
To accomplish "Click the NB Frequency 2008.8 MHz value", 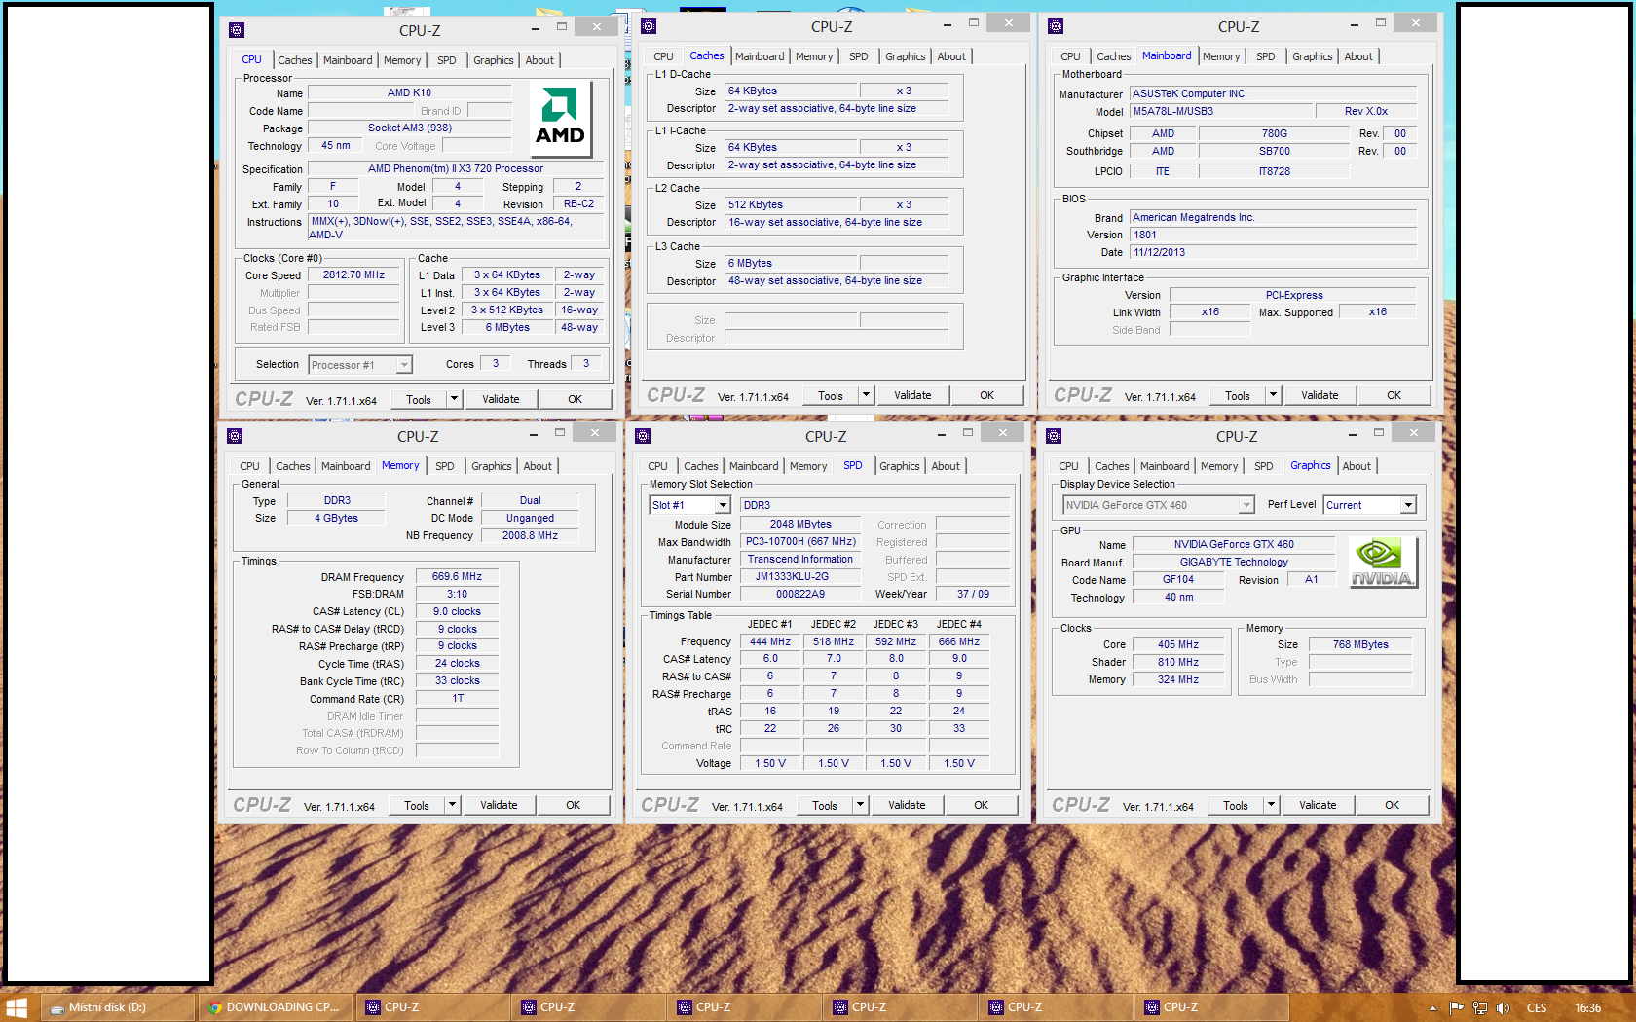I will [530, 535].
